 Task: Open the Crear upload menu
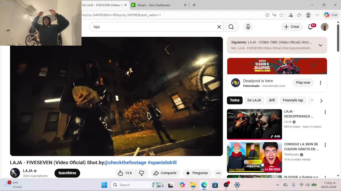pyautogui.click(x=292, y=27)
